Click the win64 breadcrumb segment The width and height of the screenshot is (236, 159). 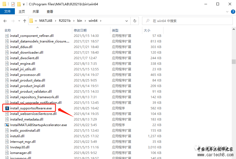[x=93, y=21]
